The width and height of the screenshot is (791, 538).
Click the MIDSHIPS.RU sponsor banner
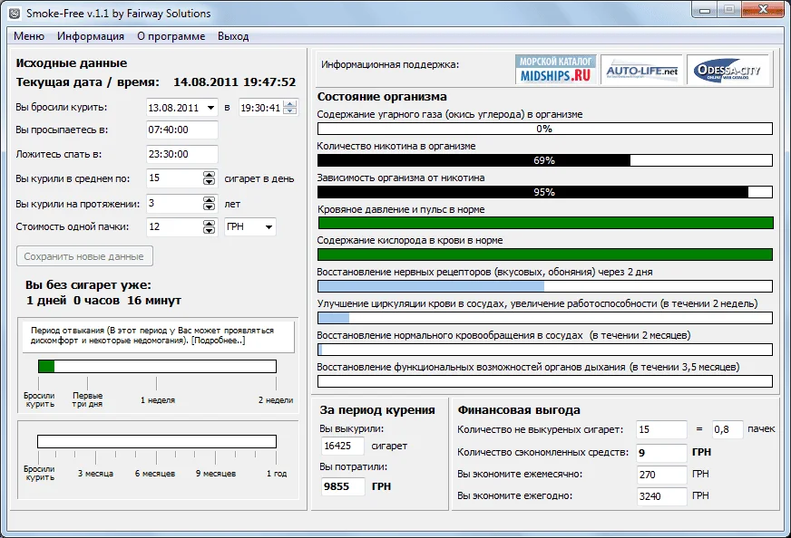[555, 69]
